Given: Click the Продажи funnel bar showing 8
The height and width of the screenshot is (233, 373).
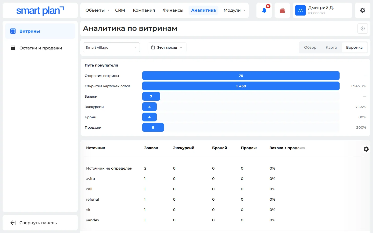Looking at the screenshot, I should [x=153, y=127].
